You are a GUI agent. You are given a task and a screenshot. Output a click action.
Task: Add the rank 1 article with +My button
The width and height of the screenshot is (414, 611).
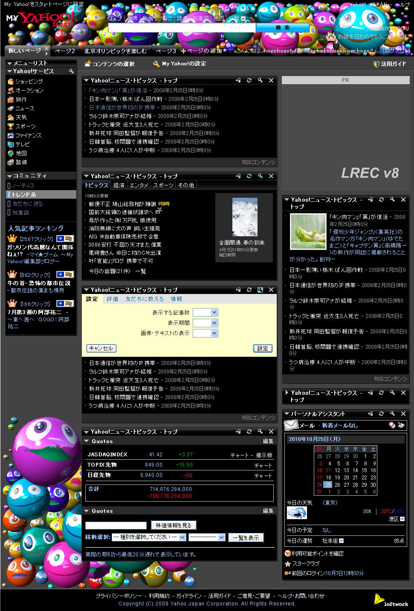point(65,238)
